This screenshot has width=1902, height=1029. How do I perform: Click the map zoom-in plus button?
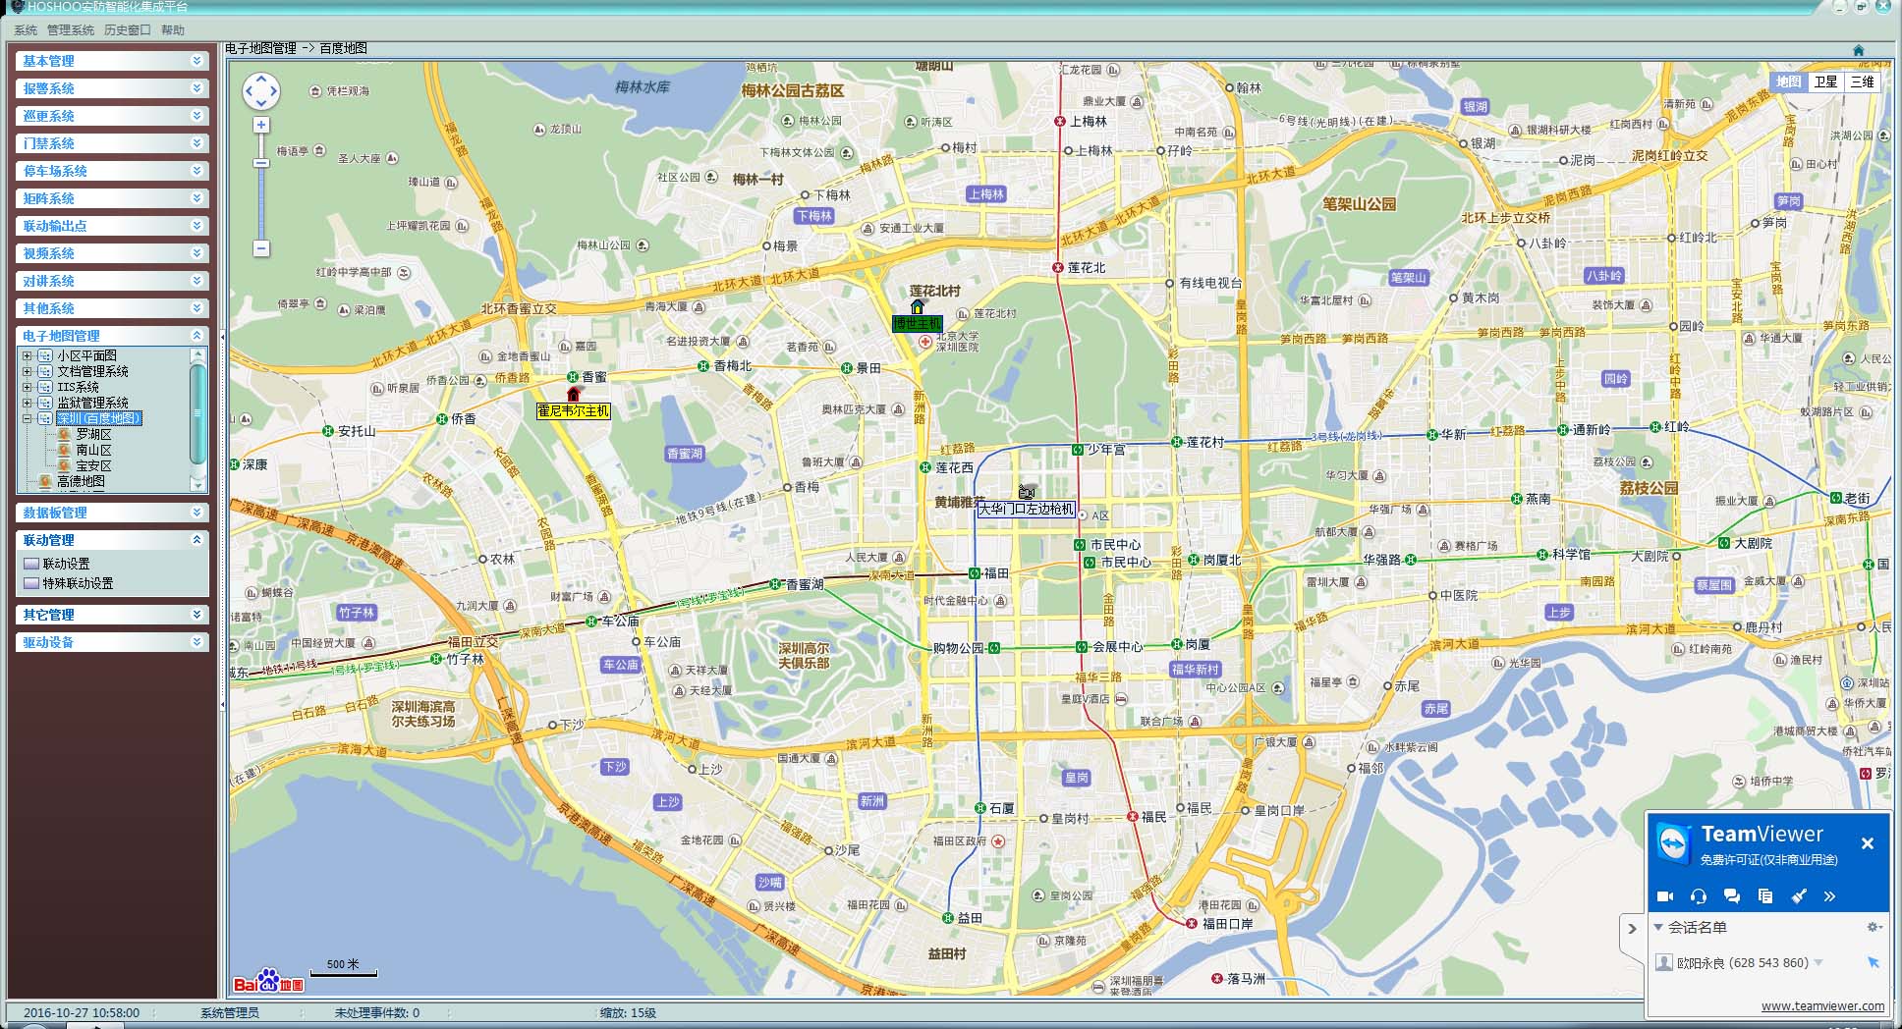click(x=261, y=125)
